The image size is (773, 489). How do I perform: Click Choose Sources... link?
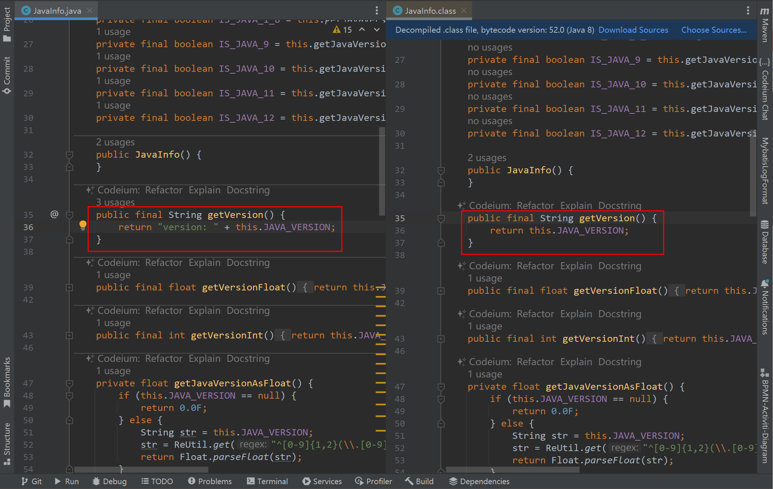(714, 30)
